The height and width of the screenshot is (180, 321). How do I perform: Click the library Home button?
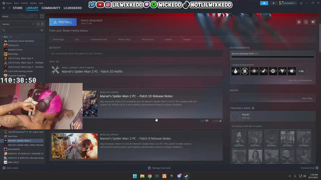pyautogui.click(x=19, y=16)
